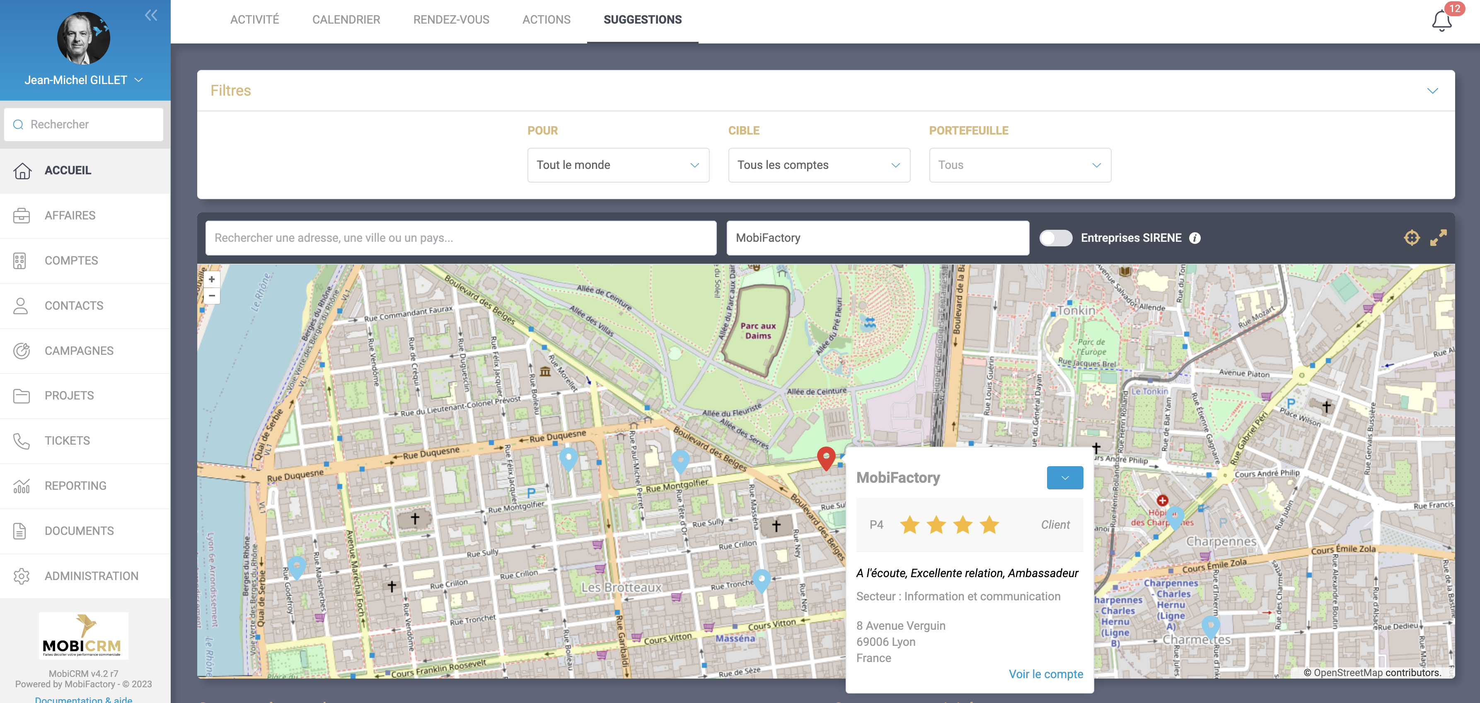The image size is (1480, 703).
Task: Open the POUR dropdown Tout le monde
Action: [x=618, y=165]
